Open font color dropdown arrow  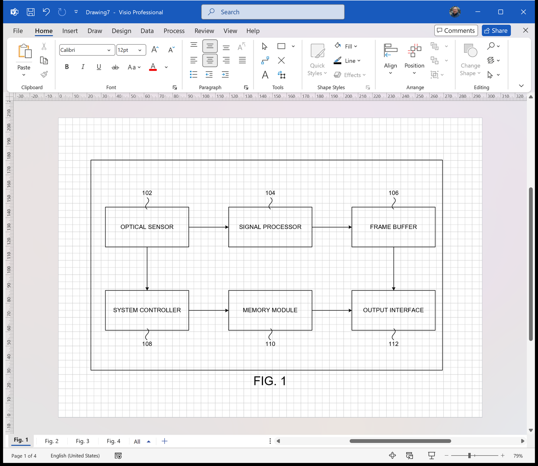[166, 67]
